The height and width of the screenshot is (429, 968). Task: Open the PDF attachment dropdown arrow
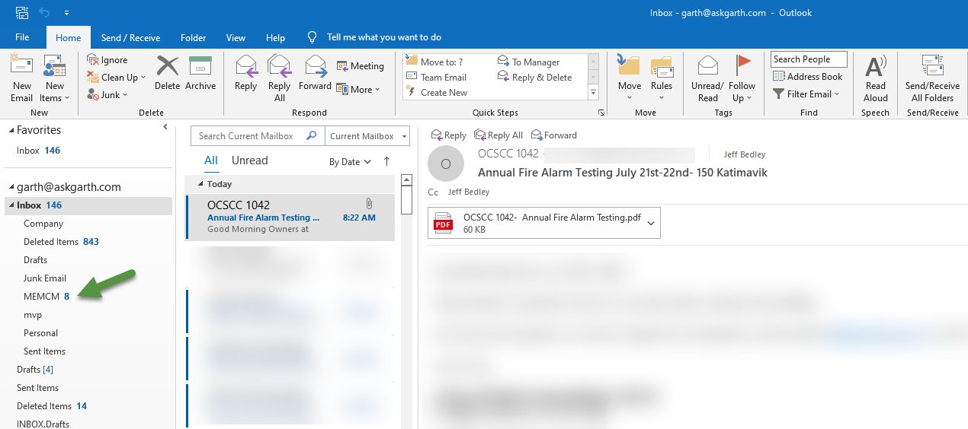pos(650,224)
